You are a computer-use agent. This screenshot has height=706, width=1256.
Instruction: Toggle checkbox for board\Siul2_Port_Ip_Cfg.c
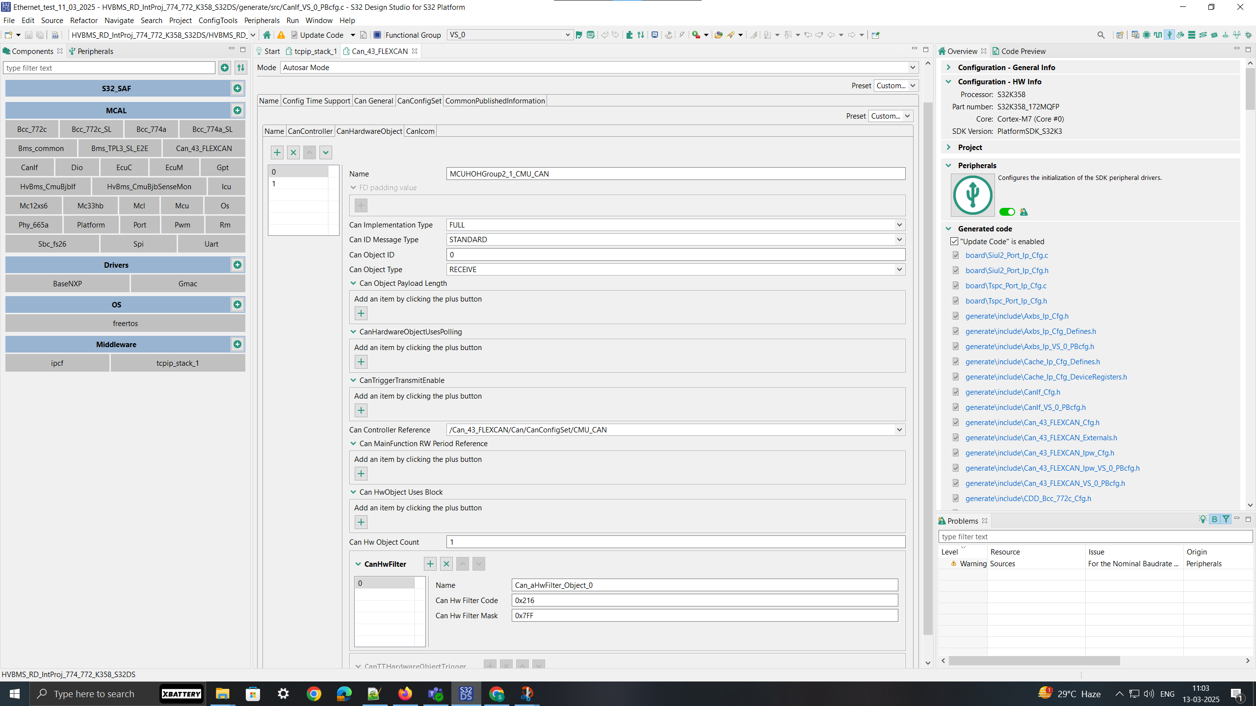(x=956, y=255)
